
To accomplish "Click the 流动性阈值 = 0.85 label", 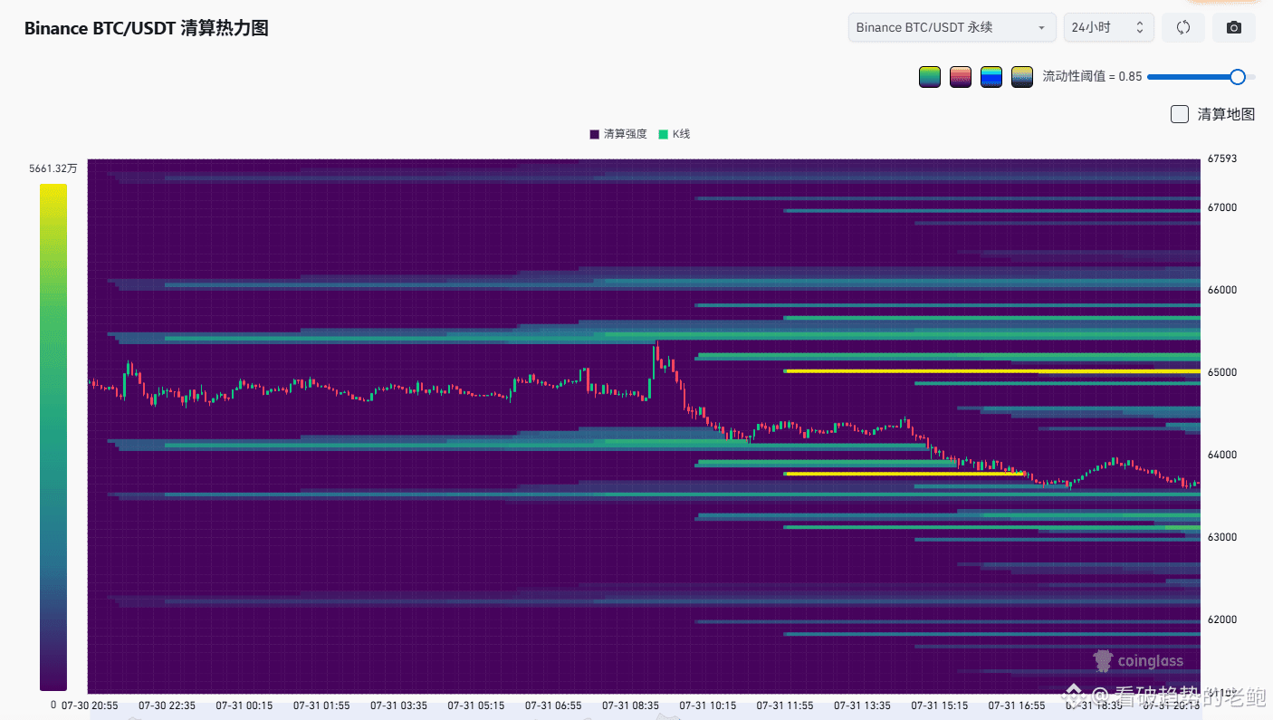I will point(1092,77).
